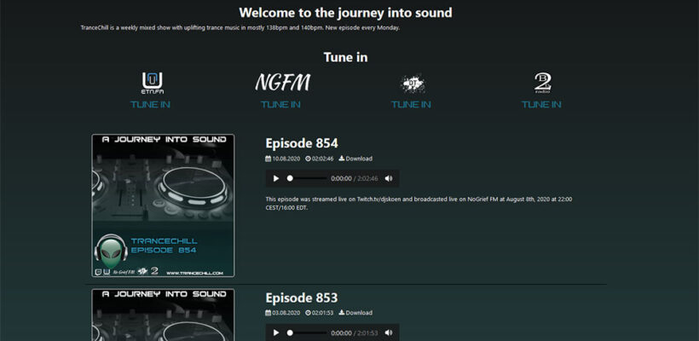Click the duration text 02:02:46
The width and height of the screenshot is (699, 341).
coord(322,159)
